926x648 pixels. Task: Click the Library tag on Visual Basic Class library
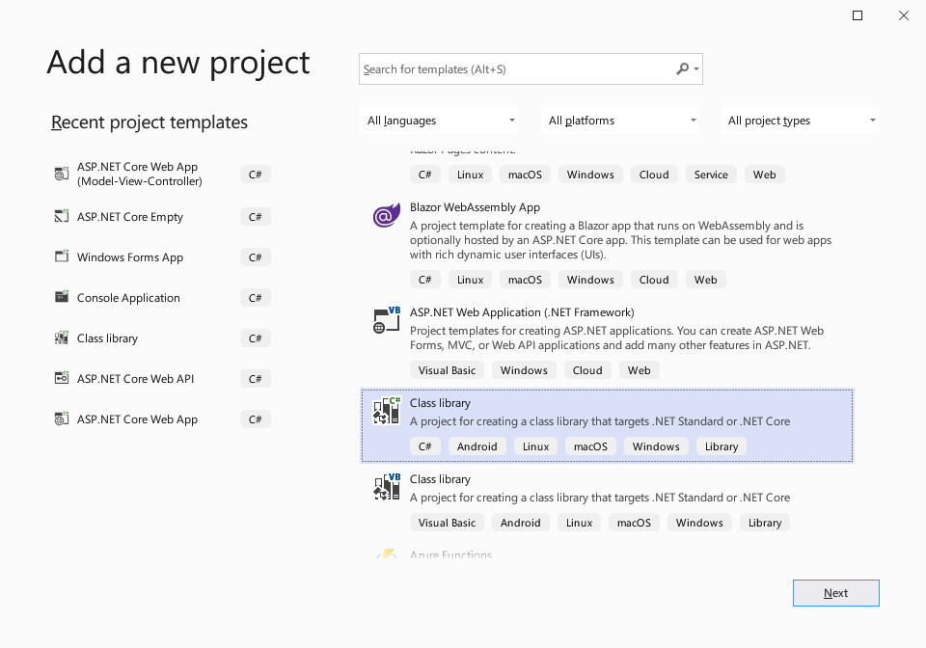point(764,523)
